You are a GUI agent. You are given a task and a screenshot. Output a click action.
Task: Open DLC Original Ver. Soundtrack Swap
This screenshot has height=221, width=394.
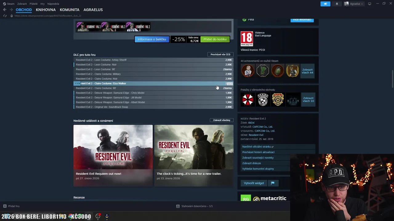[x=153, y=107]
